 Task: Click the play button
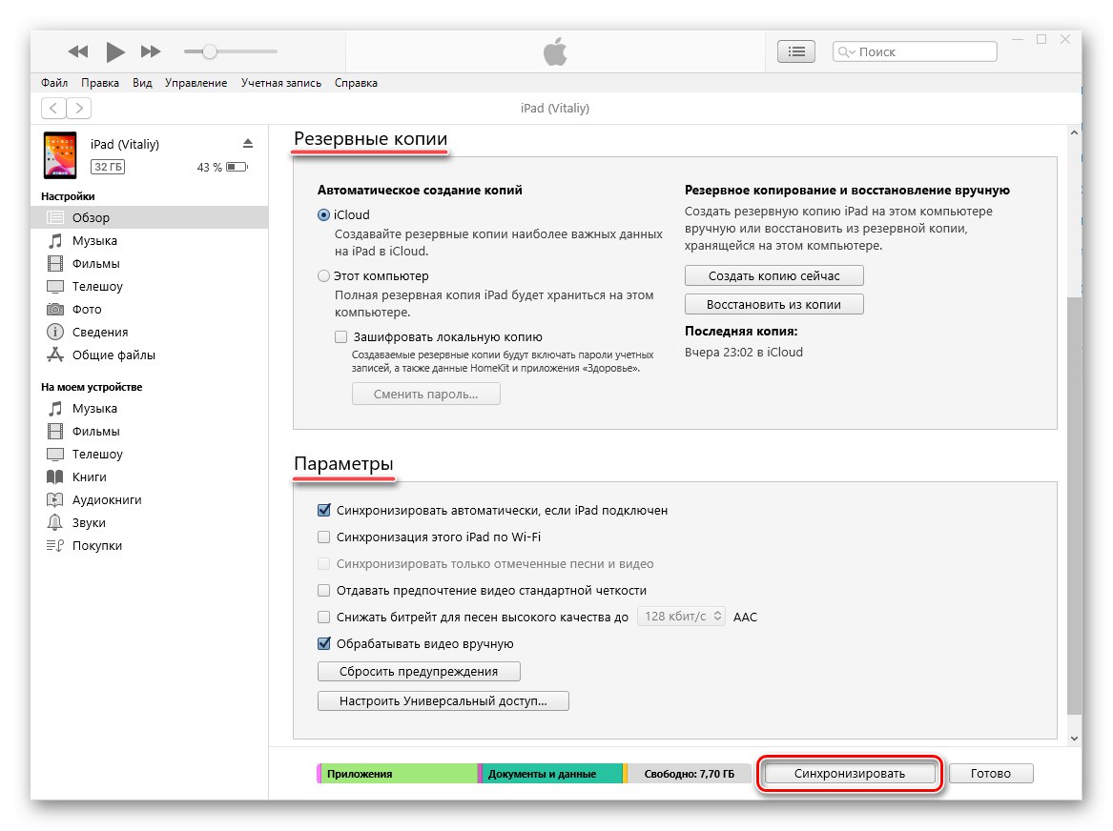[x=115, y=51]
